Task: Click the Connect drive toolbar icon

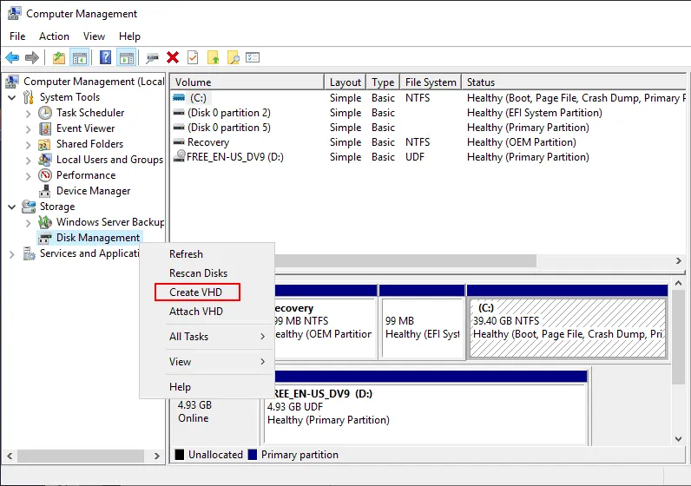Action: (152, 58)
